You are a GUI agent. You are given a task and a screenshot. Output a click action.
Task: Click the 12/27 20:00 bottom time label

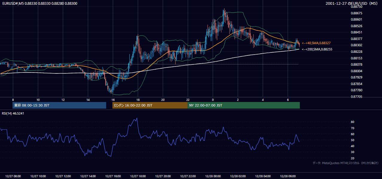point(163,176)
